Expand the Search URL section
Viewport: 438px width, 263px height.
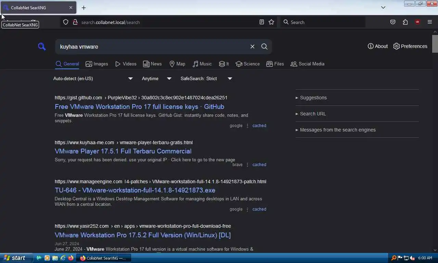coord(311,114)
